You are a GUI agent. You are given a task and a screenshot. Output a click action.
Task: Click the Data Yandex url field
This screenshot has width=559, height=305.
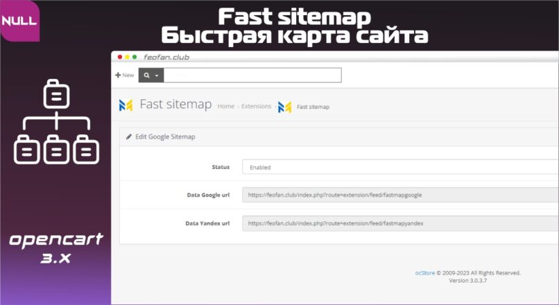click(x=400, y=223)
